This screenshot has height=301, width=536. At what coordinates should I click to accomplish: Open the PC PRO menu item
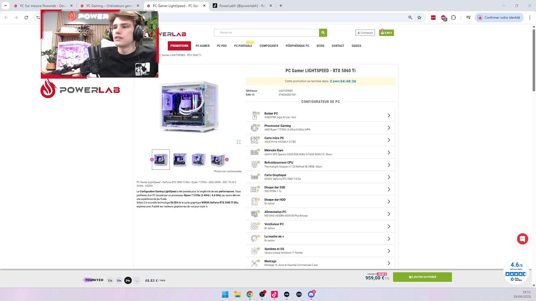[222, 46]
